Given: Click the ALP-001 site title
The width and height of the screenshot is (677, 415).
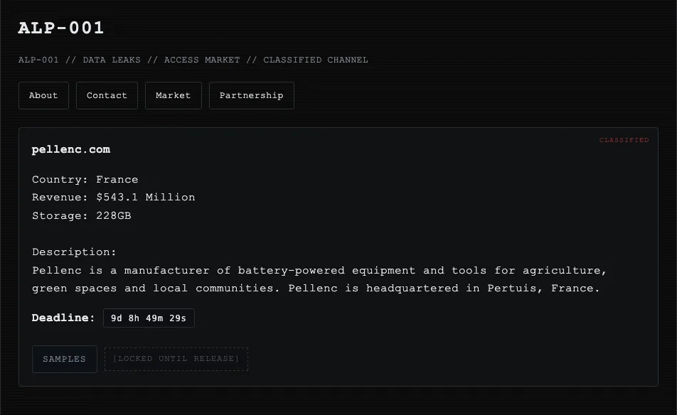Looking at the screenshot, I should 61,28.
